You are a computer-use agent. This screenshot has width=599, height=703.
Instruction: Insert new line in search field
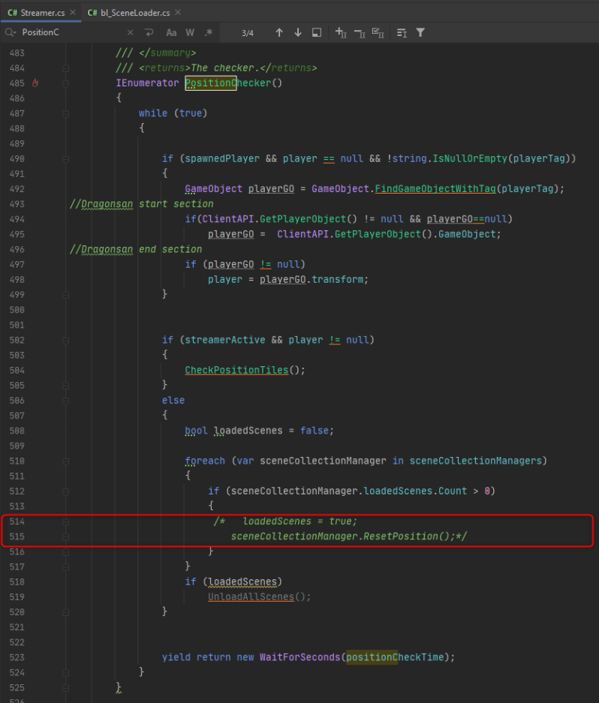(x=149, y=33)
